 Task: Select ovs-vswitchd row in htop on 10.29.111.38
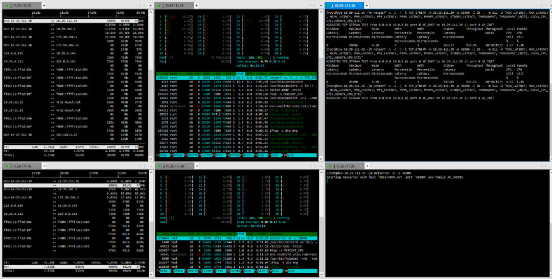pyautogui.click(x=237, y=106)
